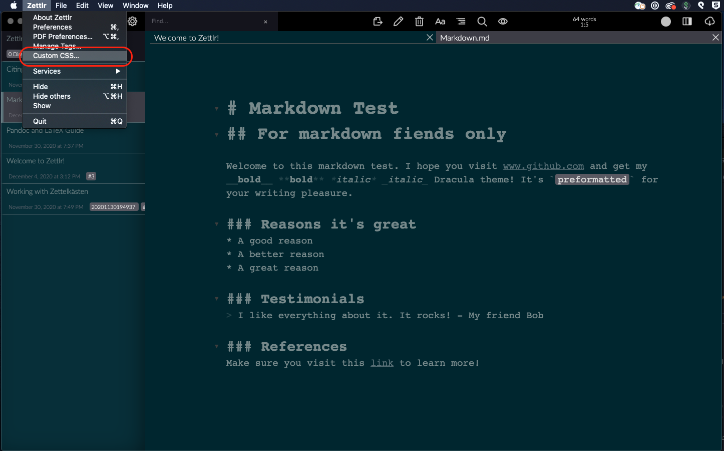Viewport: 724px width, 451px height.
Task: Click the 20201130194937 ID badge
Action: tap(113, 207)
